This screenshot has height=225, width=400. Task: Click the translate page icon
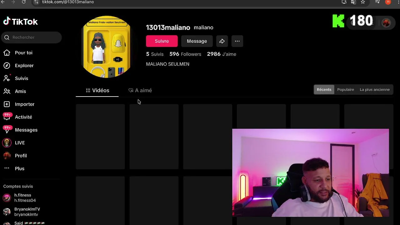click(353, 2)
